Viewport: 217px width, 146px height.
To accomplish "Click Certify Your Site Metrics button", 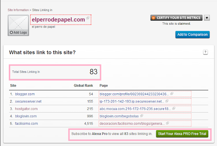I will [x=176, y=18].
